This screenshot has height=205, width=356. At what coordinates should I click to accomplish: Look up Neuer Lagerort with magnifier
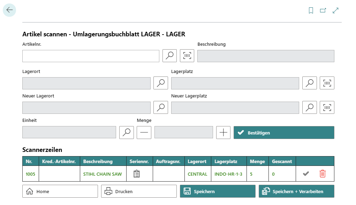point(161,108)
